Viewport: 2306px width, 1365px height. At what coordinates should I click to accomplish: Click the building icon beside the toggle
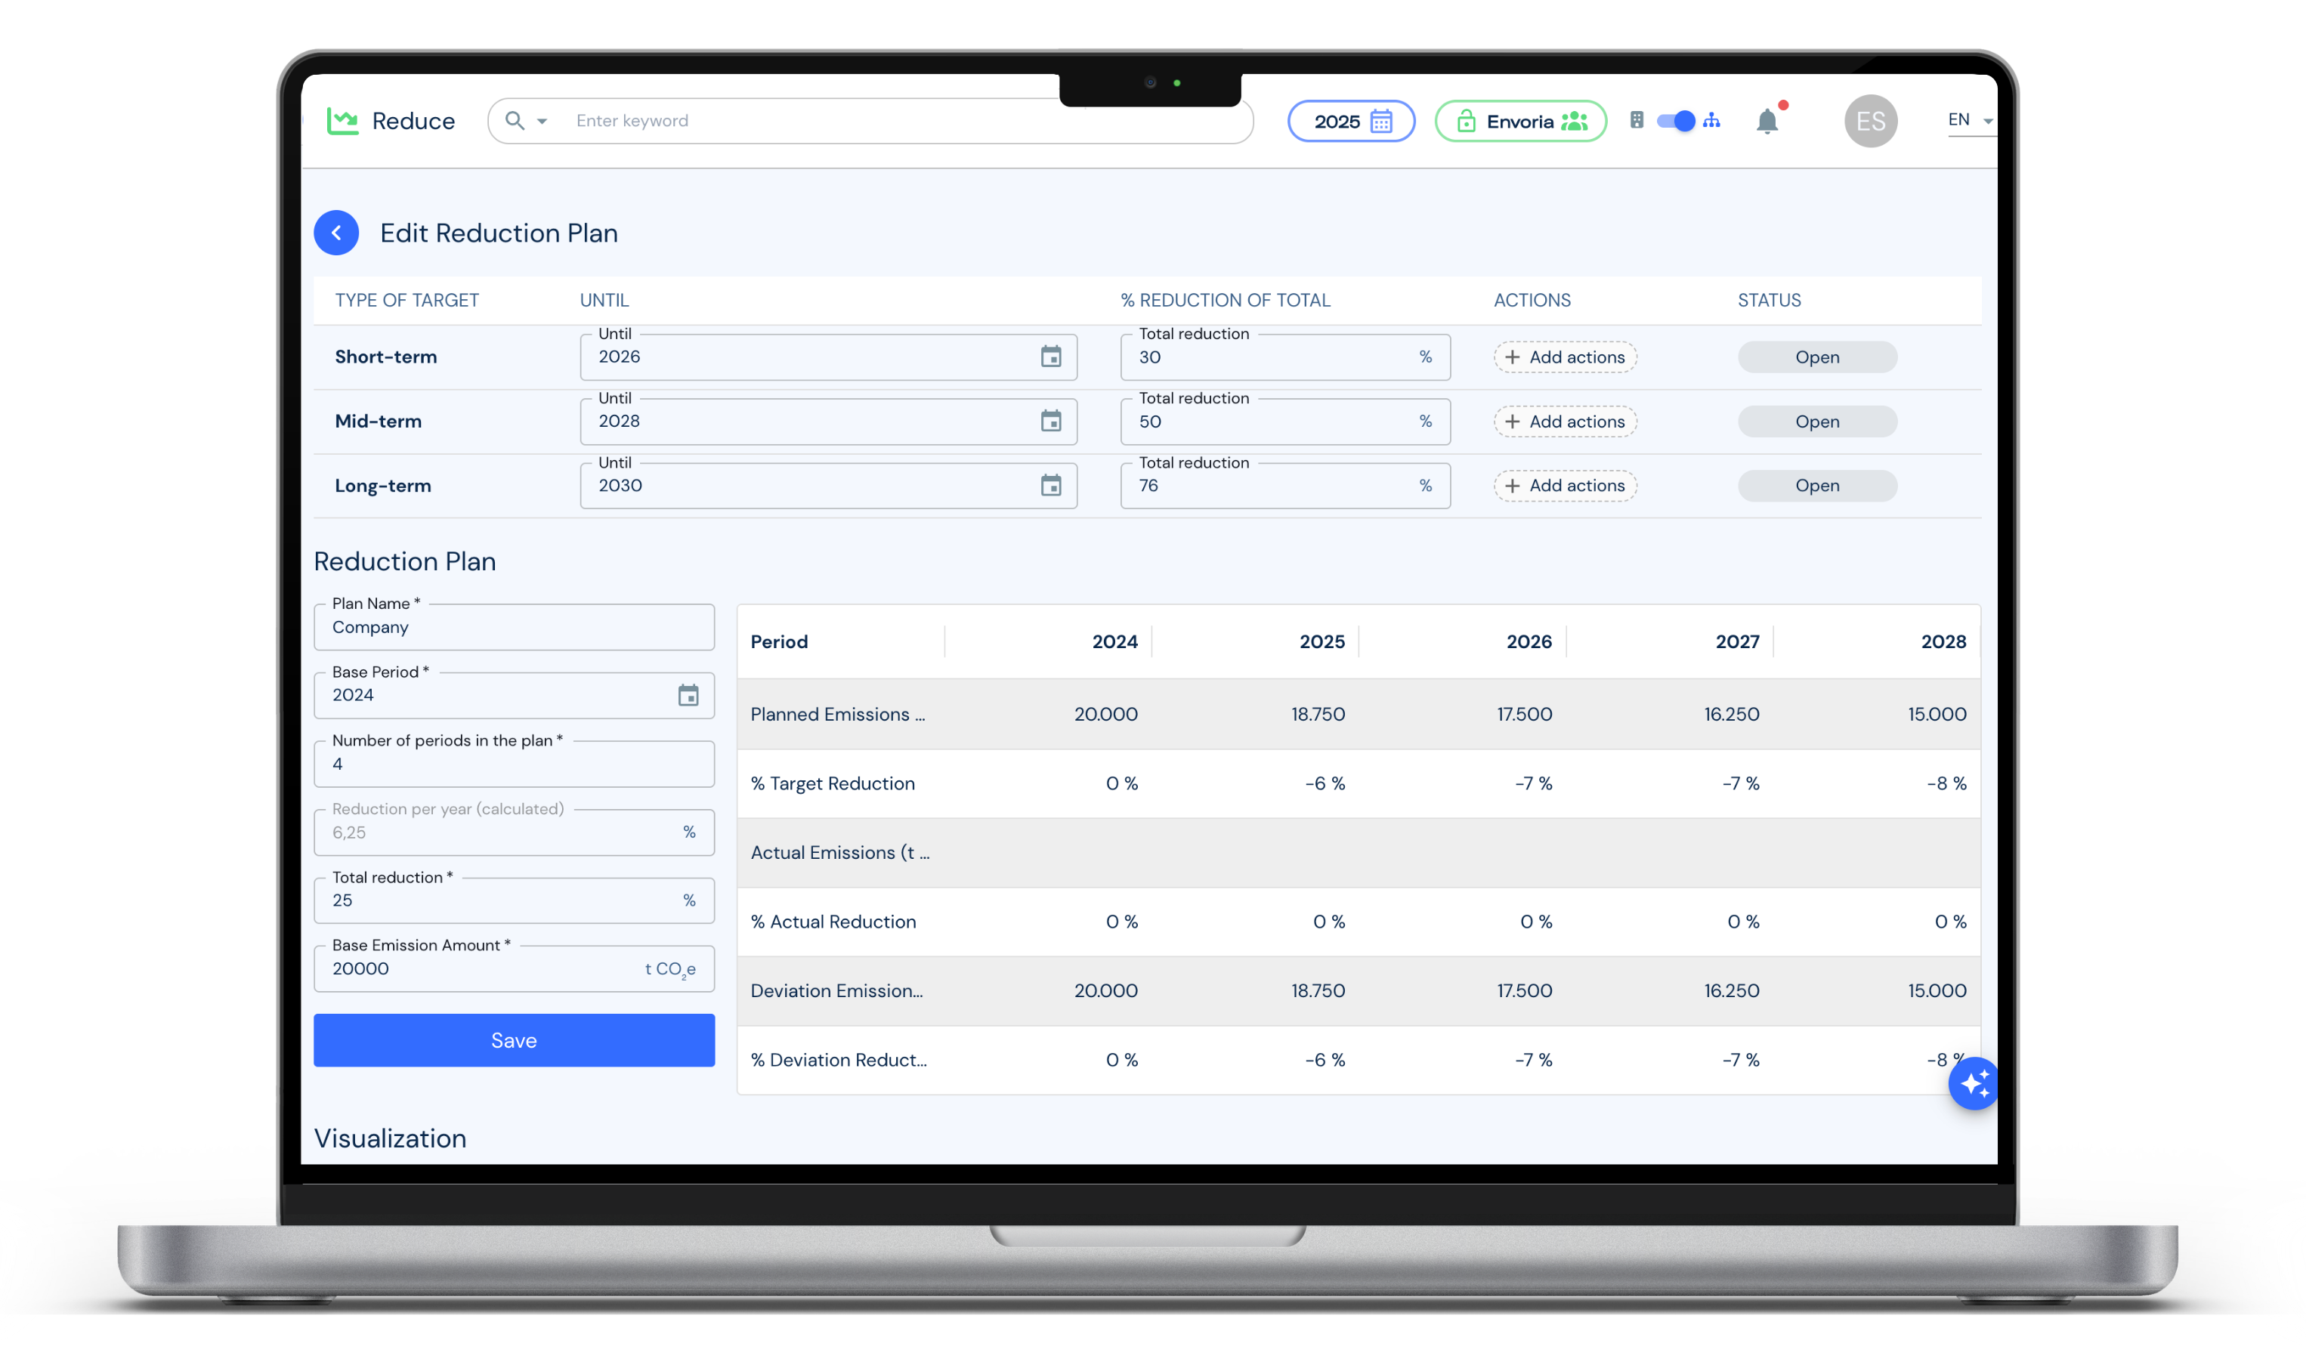[1636, 121]
